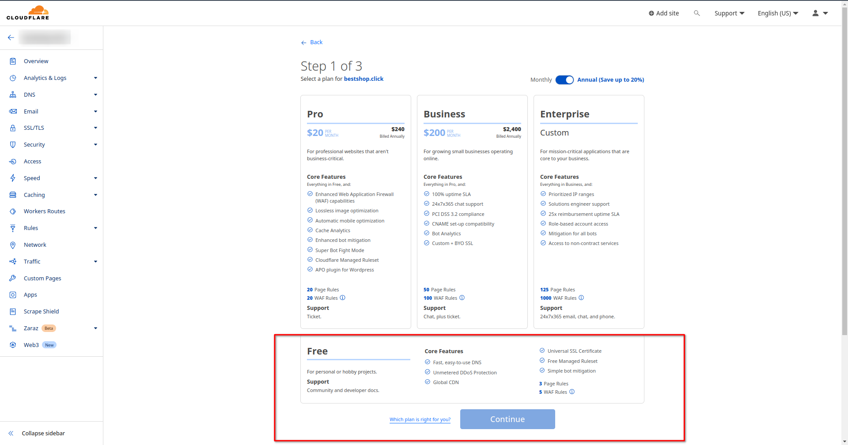
Task: Click the Traffic routing icon
Action: coord(13,262)
